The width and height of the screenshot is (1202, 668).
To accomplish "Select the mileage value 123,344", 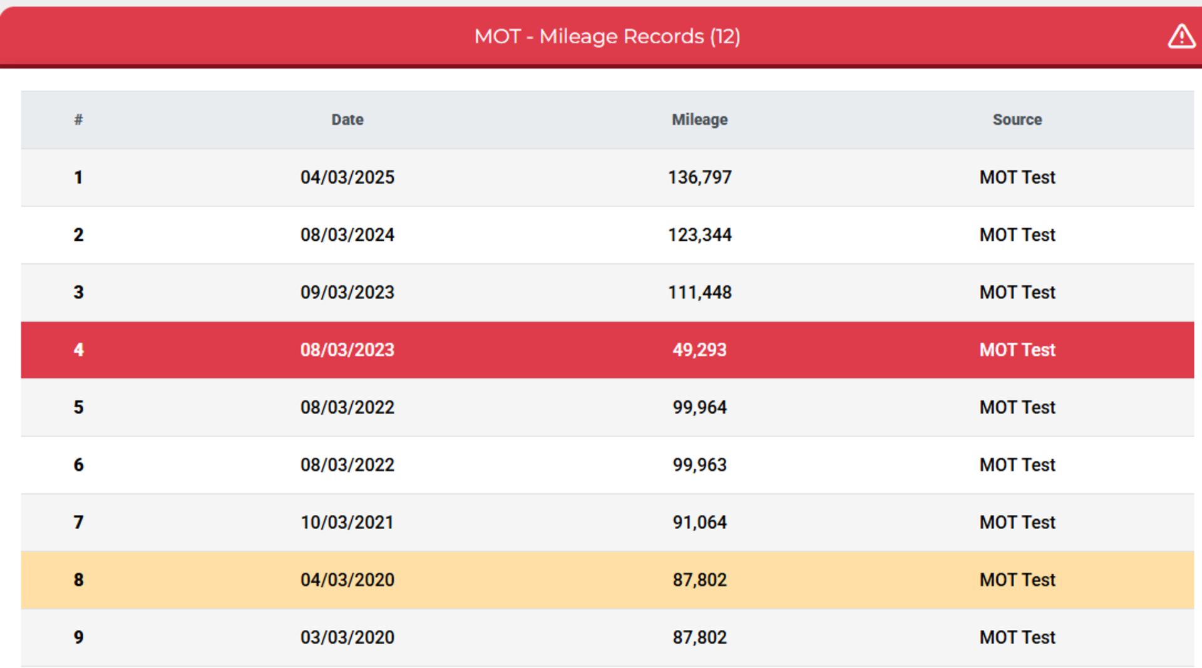I will 699,235.
